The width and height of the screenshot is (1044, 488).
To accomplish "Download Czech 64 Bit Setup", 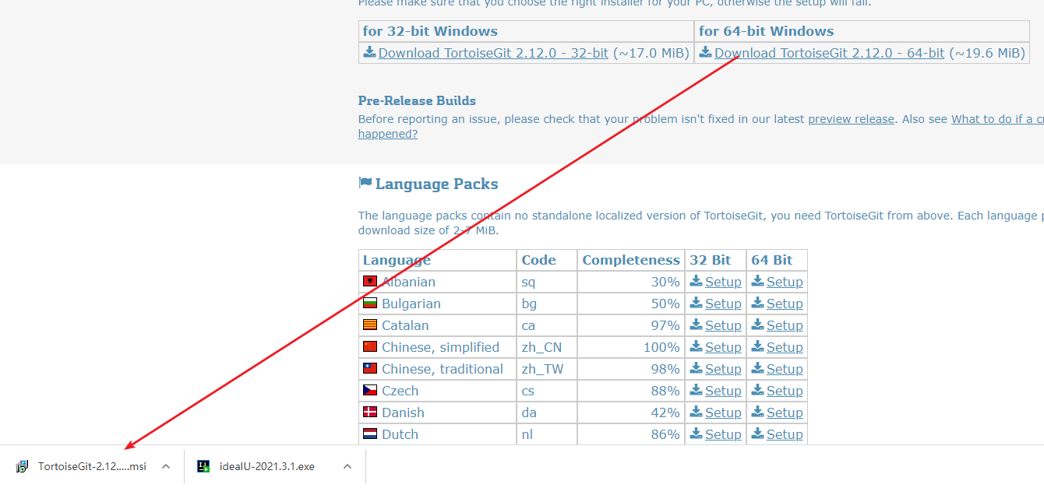I will 785,391.
